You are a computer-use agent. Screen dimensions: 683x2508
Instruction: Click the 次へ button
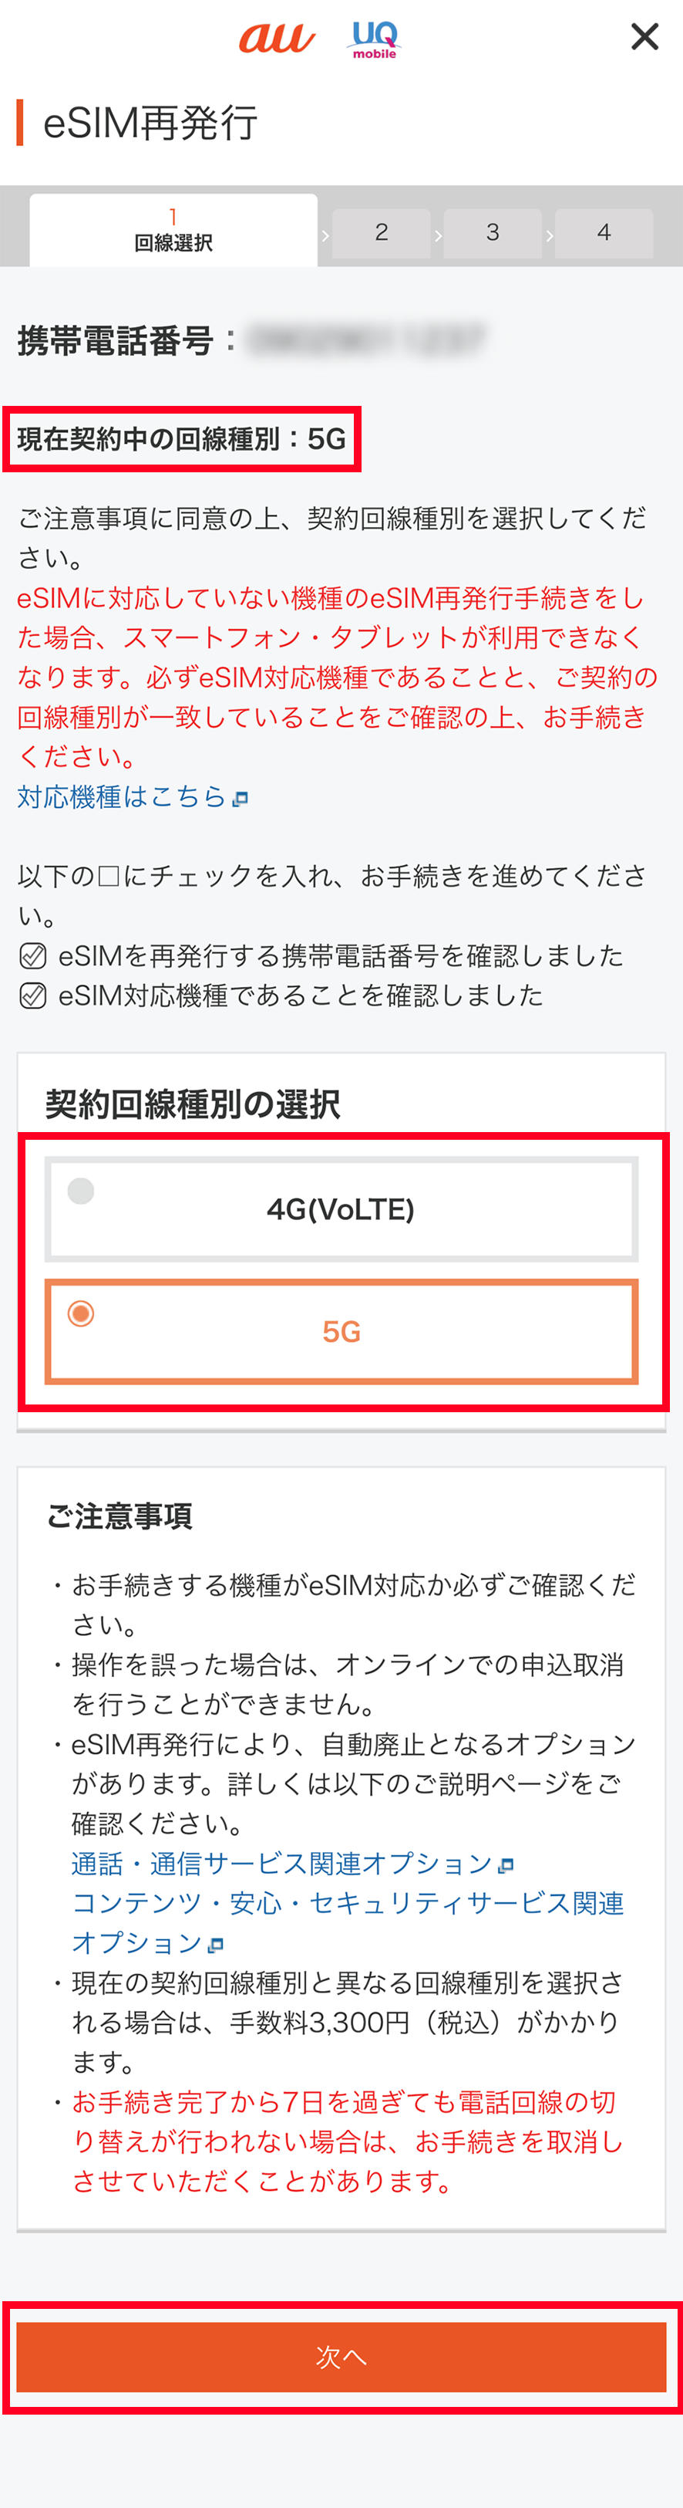(341, 2357)
